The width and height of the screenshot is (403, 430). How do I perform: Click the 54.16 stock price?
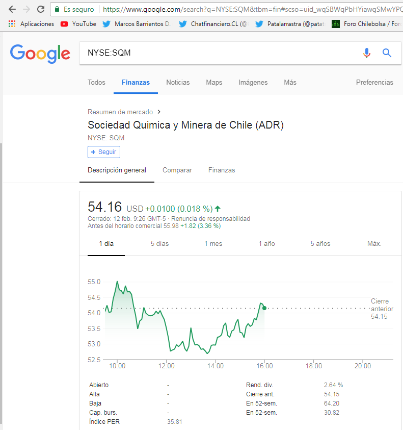pyautogui.click(x=104, y=207)
